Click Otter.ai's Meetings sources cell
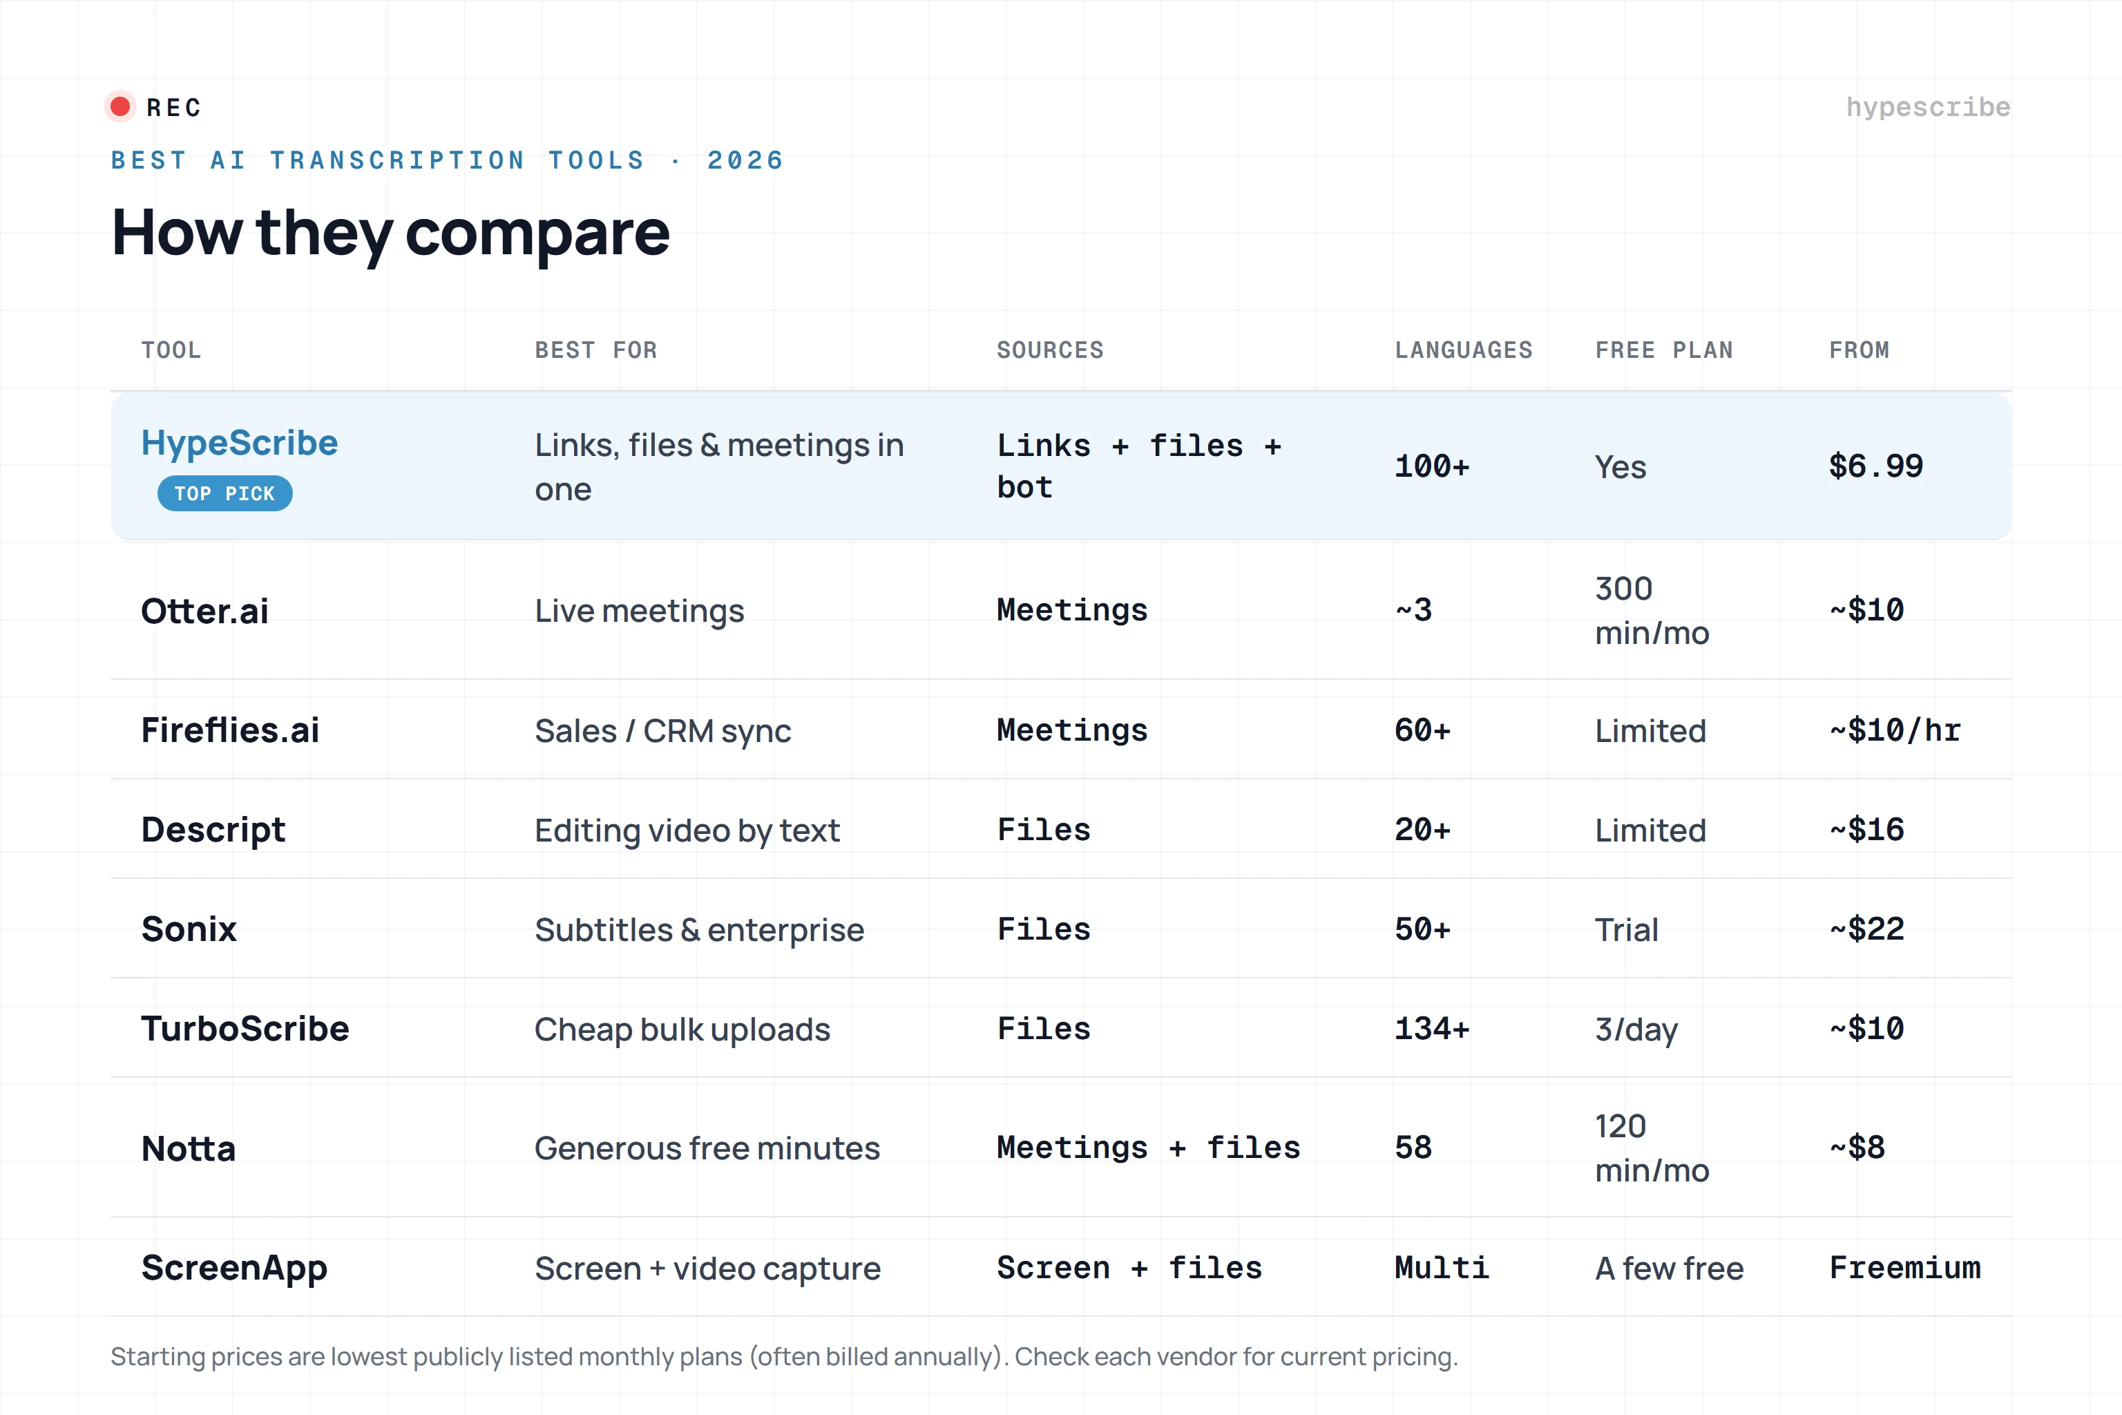Viewport: 2122px width, 1415px height. [x=1072, y=611]
